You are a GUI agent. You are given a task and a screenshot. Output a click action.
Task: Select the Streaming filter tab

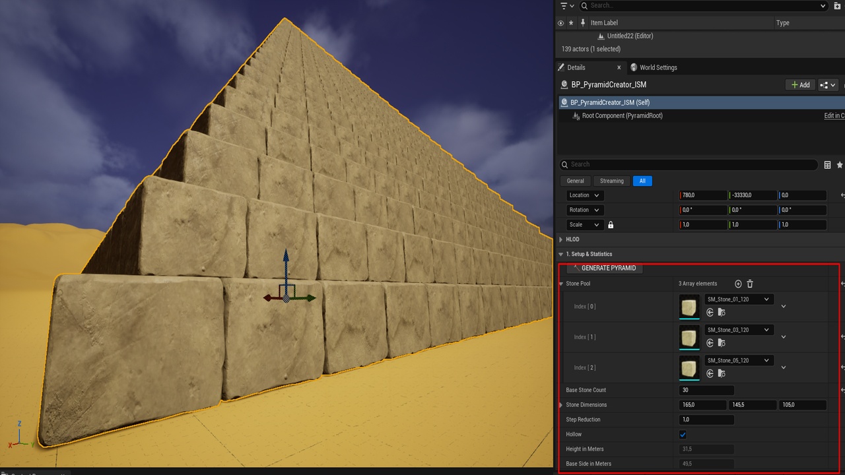pyautogui.click(x=611, y=181)
